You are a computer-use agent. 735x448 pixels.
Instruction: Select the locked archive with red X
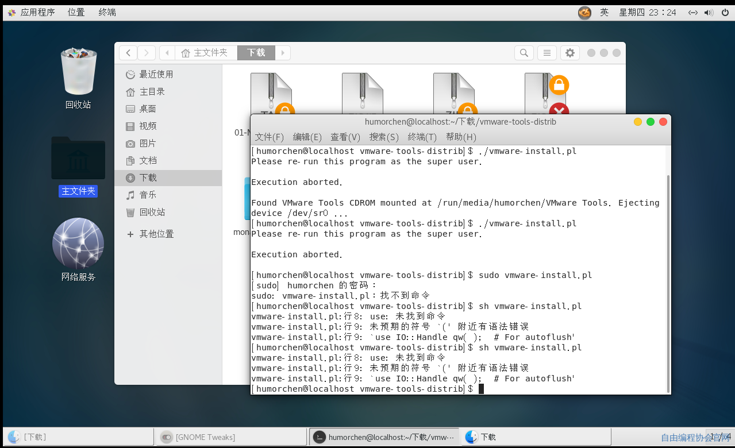coord(546,94)
